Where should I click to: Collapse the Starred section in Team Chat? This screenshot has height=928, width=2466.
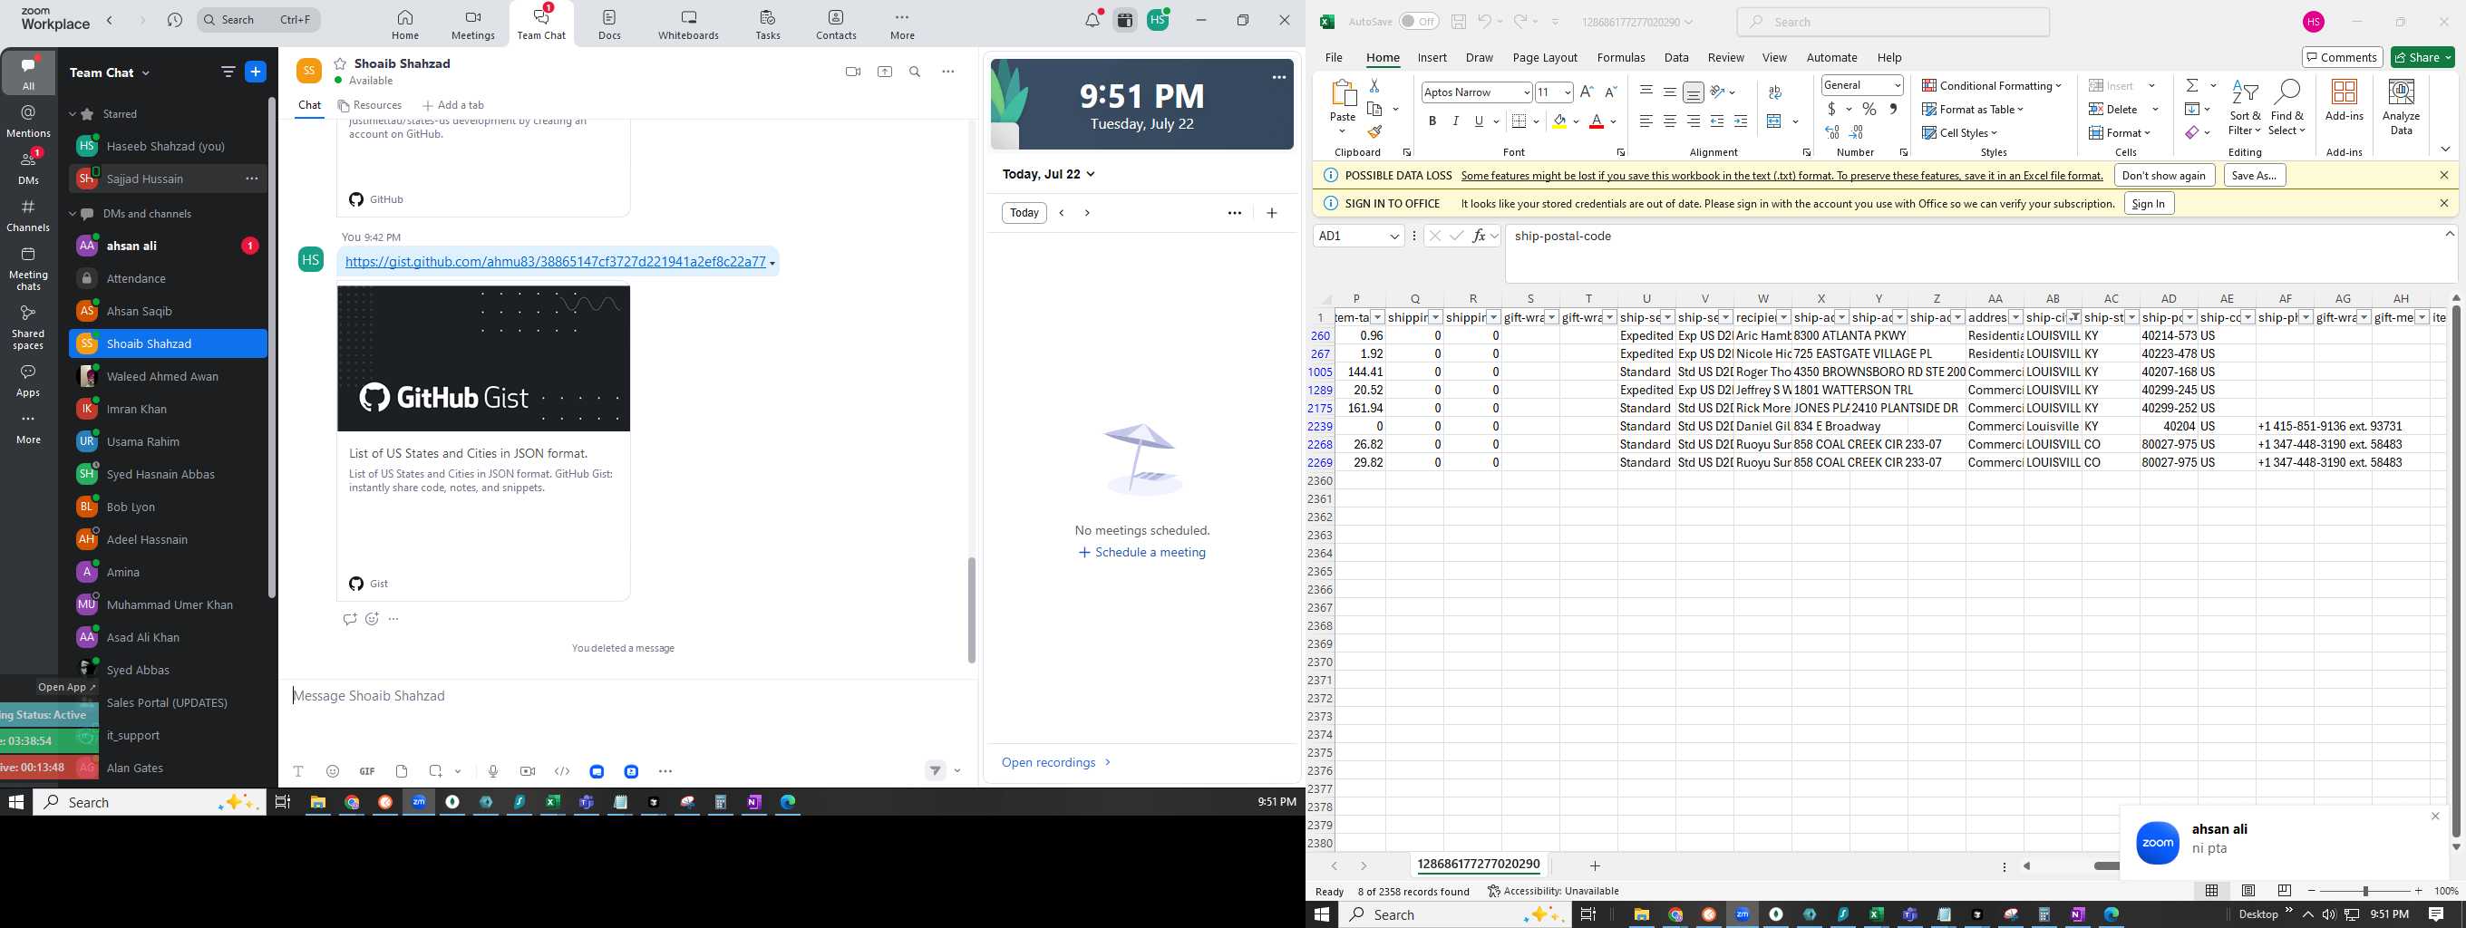72,114
